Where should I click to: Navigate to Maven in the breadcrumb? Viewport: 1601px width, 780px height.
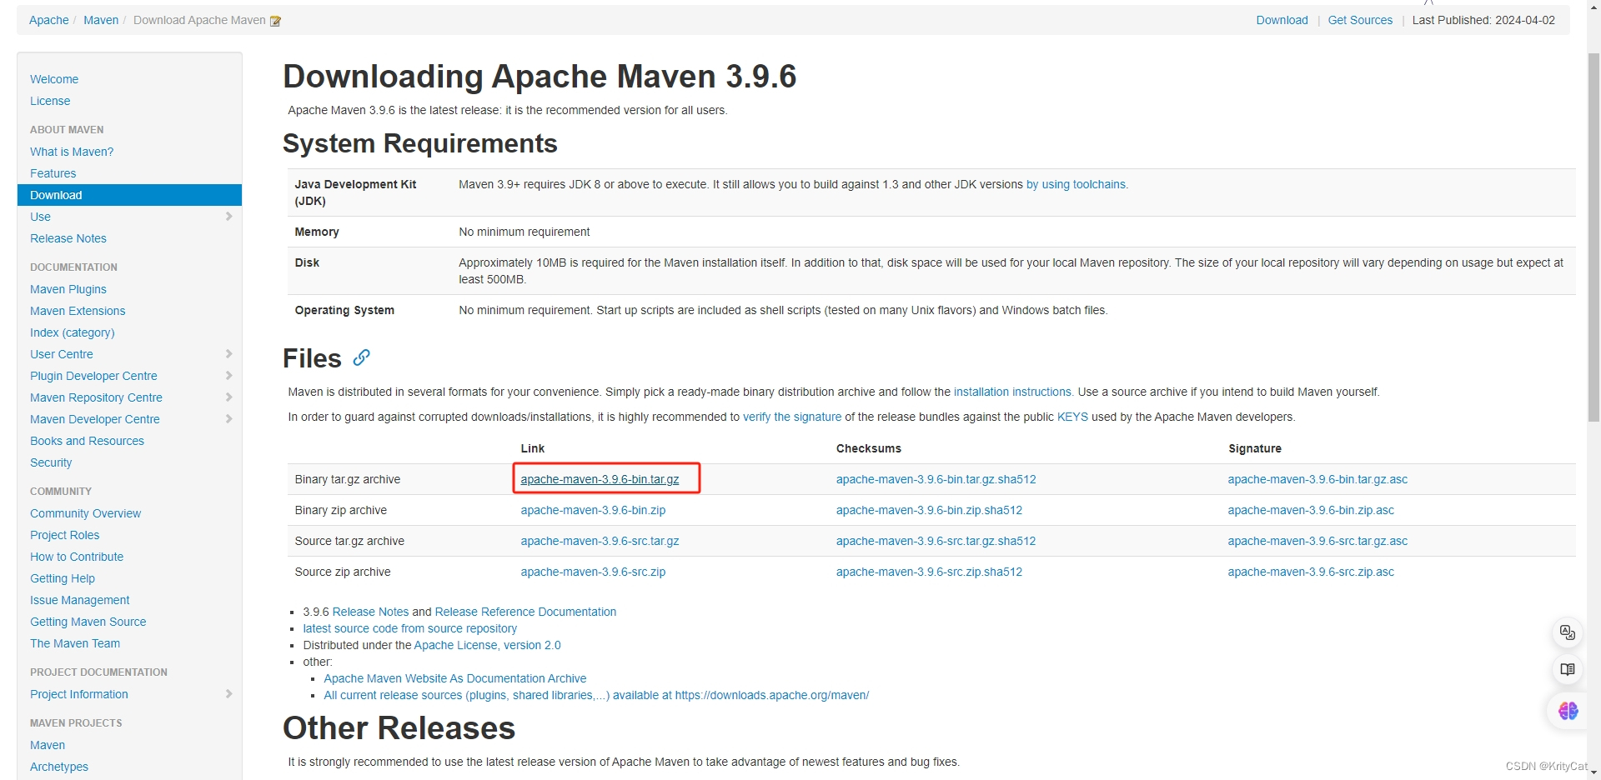tap(101, 20)
